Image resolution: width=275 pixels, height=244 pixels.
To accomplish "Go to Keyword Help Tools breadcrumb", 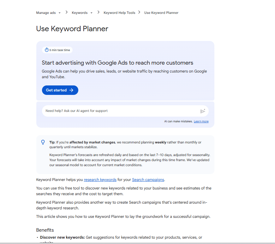I will [x=119, y=13].
